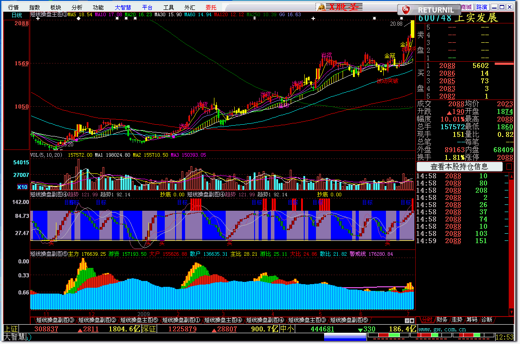Open the 商城 store button
The height and width of the screenshot is (344, 520).
click(466, 7)
